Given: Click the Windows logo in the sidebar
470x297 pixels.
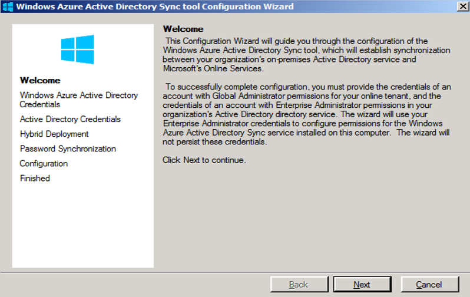Looking at the screenshot, I should (77, 49).
